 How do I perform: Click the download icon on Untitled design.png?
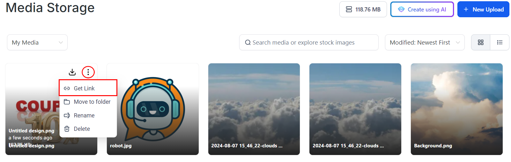tap(72, 72)
